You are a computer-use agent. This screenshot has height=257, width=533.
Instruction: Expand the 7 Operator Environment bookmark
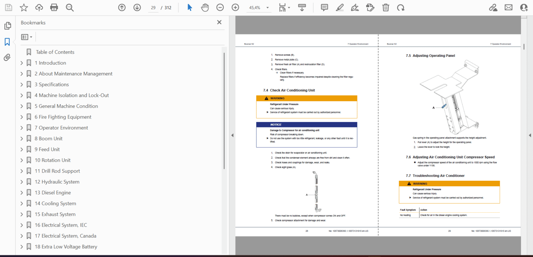pyautogui.click(x=22, y=128)
